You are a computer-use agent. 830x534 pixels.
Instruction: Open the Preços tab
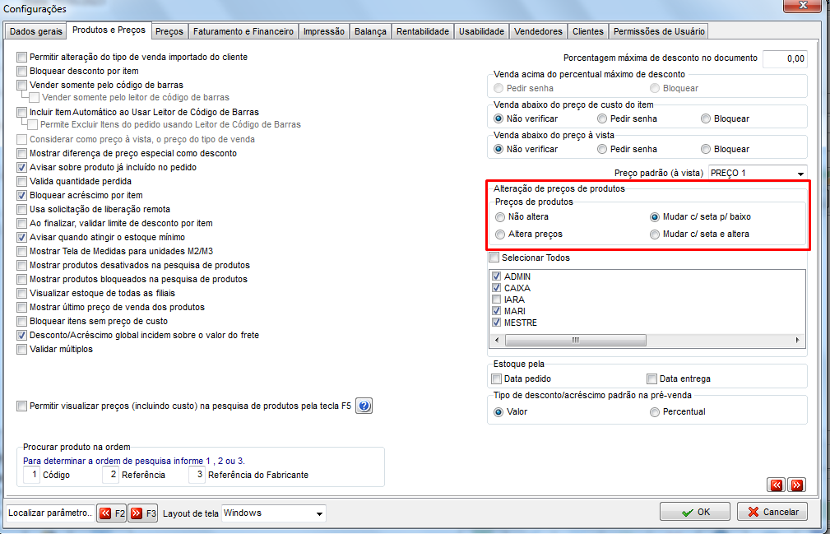(169, 32)
